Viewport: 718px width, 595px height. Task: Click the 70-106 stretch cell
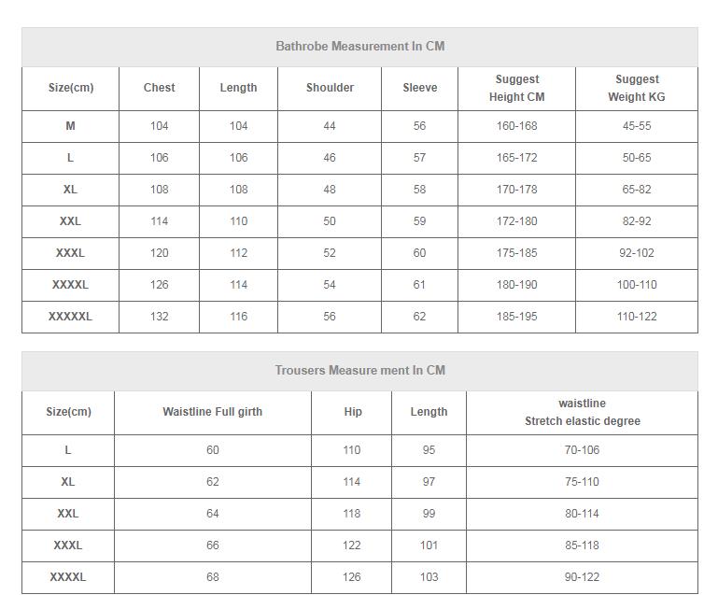582,450
